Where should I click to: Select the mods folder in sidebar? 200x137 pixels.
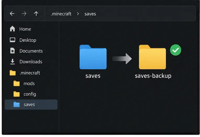pyautogui.click(x=29, y=84)
